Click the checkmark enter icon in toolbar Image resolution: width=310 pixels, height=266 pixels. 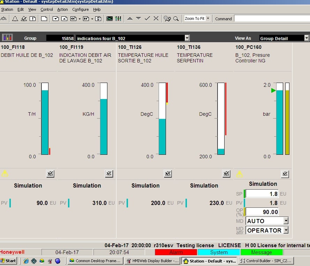(147, 18)
